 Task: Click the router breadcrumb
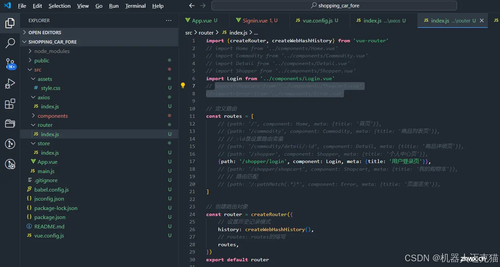point(206,33)
